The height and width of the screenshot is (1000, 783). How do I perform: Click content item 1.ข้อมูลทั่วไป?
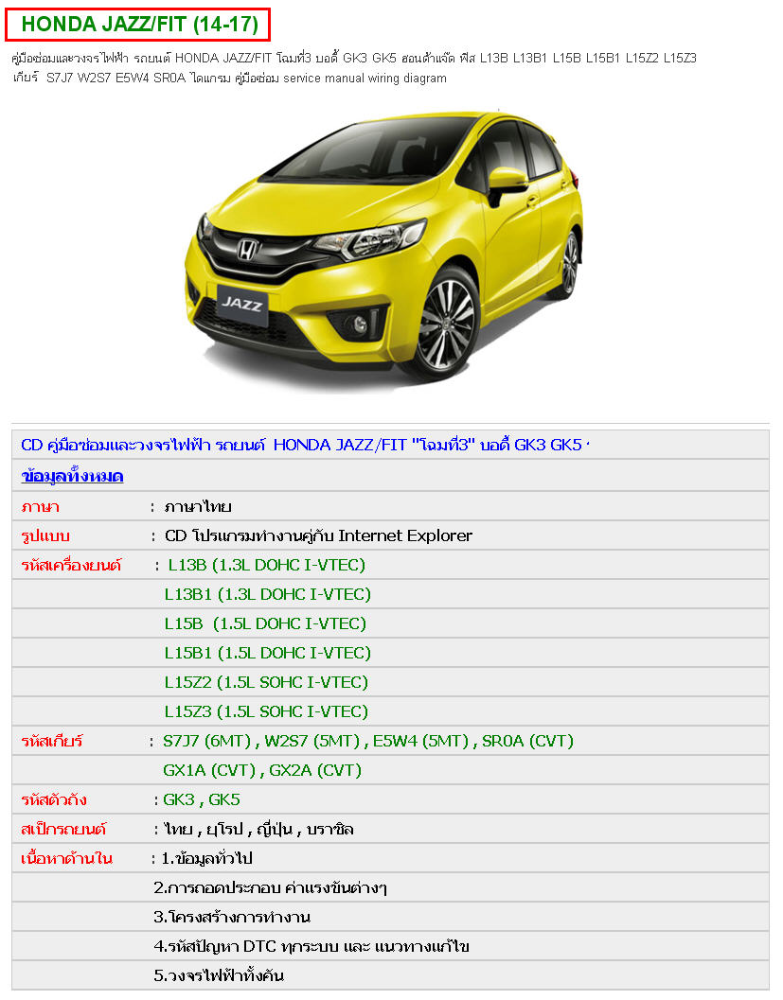click(206, 858)
